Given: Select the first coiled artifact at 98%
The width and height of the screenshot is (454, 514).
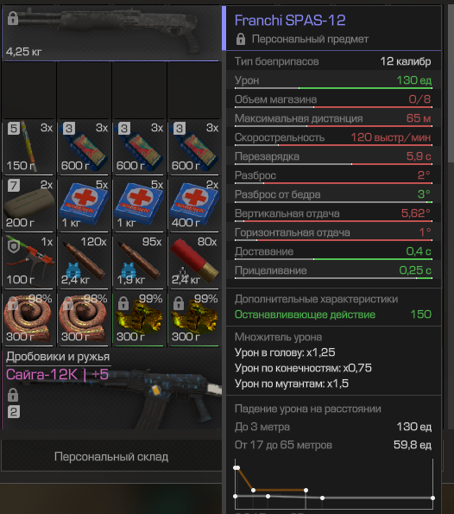Looking at the screenshot, I should click(28, 319).
